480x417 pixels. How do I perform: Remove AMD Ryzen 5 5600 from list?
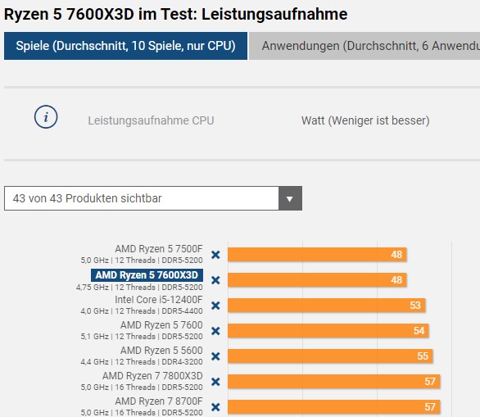click(x=215, y=356)
